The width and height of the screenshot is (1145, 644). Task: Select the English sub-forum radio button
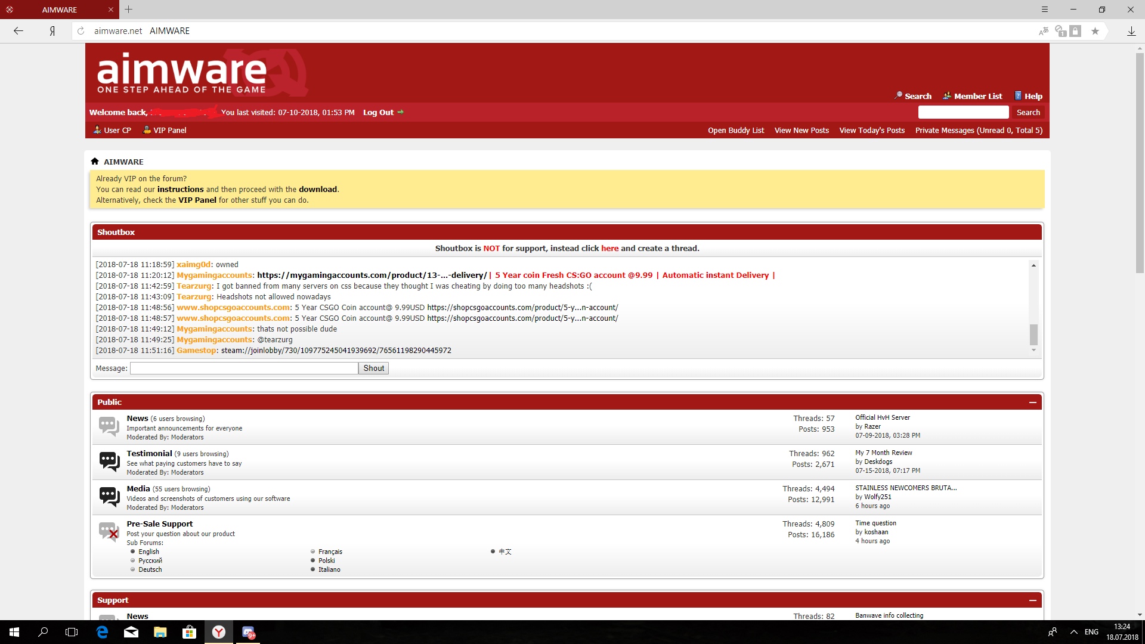[134, 550]
